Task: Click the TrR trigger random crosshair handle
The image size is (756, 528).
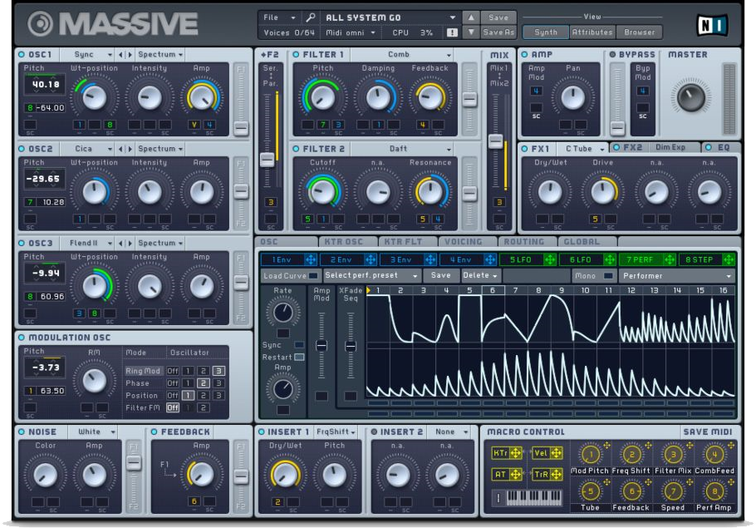Action: [556, 475]
